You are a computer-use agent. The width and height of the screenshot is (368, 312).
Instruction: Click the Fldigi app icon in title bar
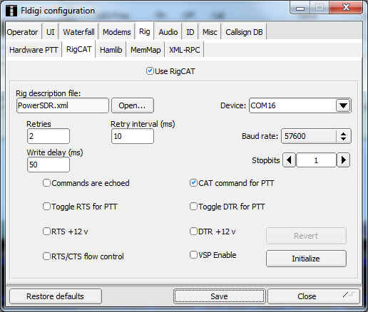(11, 11)
